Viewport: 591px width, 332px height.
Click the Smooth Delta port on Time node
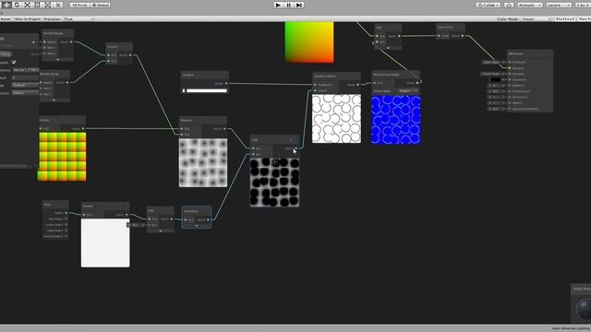66,236
